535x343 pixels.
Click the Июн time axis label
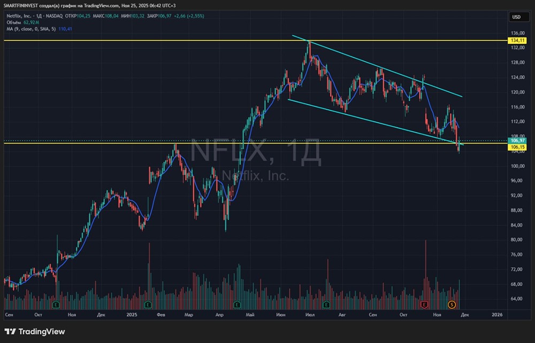281,315
